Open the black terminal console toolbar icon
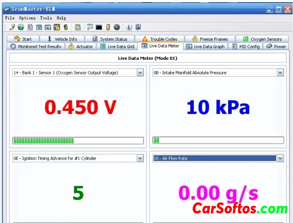 [x=99, y=27]
